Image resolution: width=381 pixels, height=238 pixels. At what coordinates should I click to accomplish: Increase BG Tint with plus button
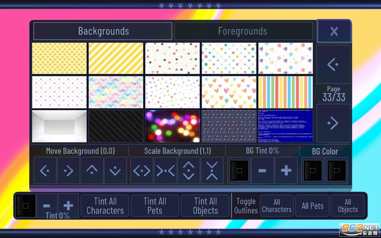pyautogui.click(x=286, y=170)
